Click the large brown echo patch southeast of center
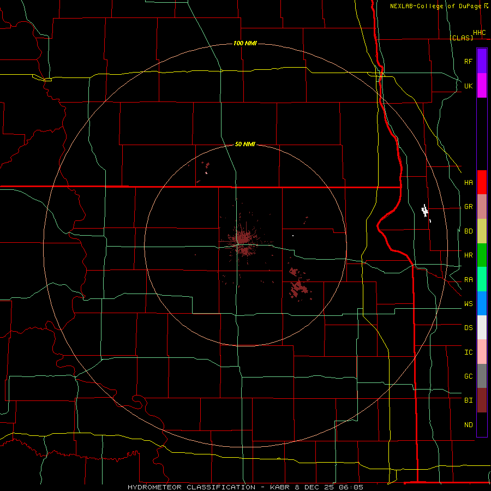This screenshot has width=491, height=491. pos(298,288)
